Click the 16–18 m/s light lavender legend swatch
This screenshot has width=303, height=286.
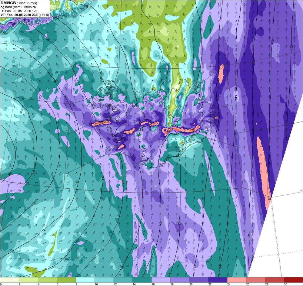[x=161, y=280]
